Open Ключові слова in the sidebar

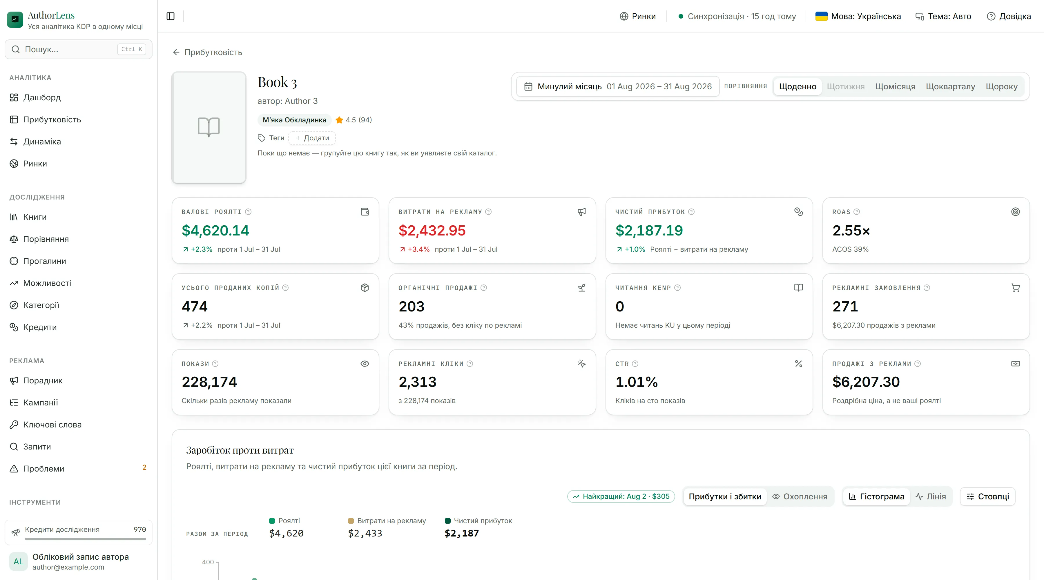click(79, 424)
